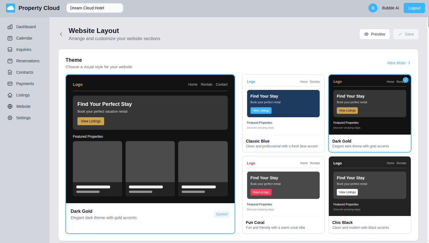Select the small Dark Gold theme card
The height and width of the screenshot is (243, 429).
(370, 113)
